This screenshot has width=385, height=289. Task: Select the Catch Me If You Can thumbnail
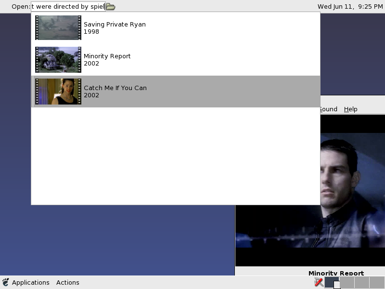(x=58, y=92)
